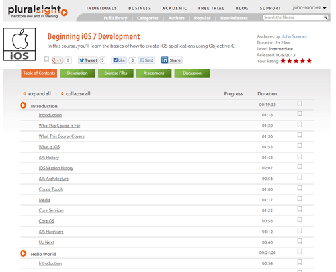This screenshot has height=272, width=336.
Task: Click the Facebook Send button
Action: coord(147,60)
